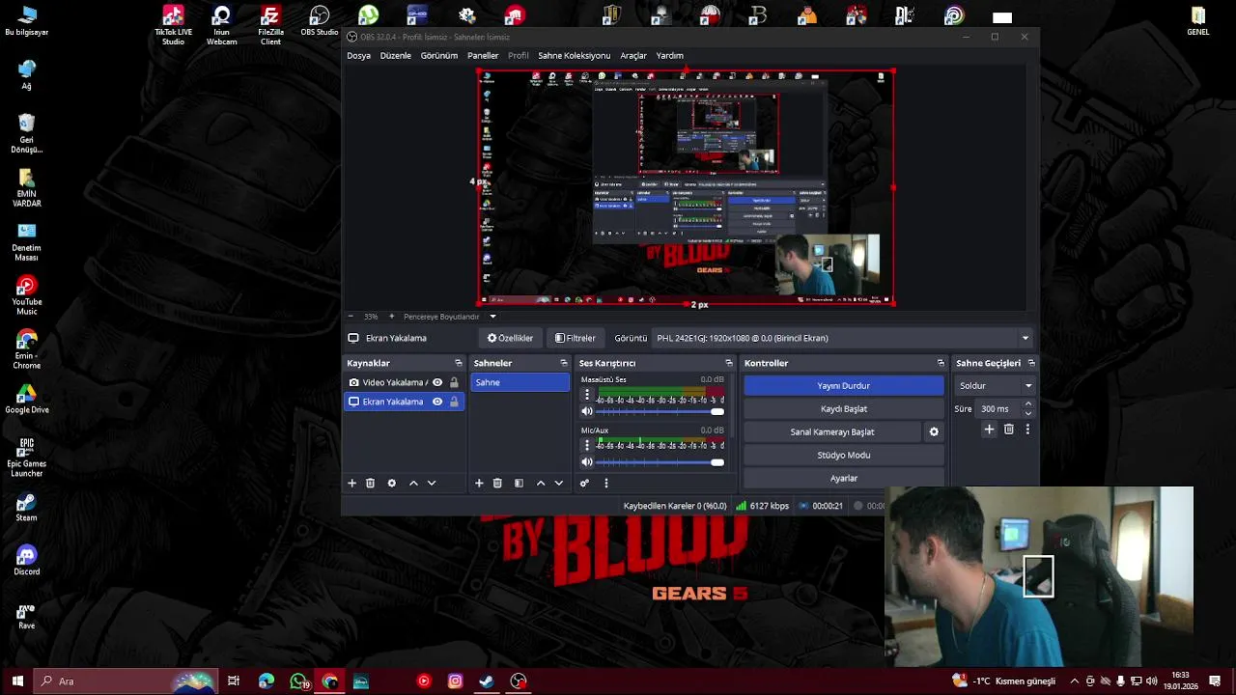Zoom in preview with plus button
The height and width of the screenshot is (695, 1236).
point(391,317)
